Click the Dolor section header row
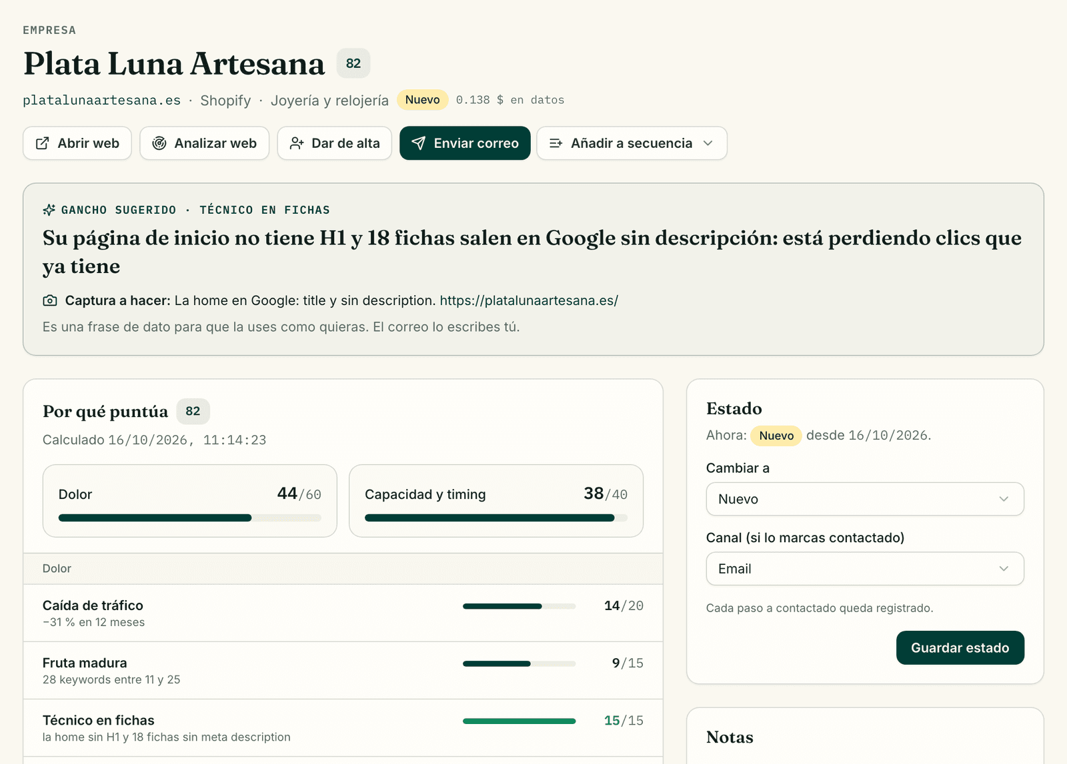 343,569
